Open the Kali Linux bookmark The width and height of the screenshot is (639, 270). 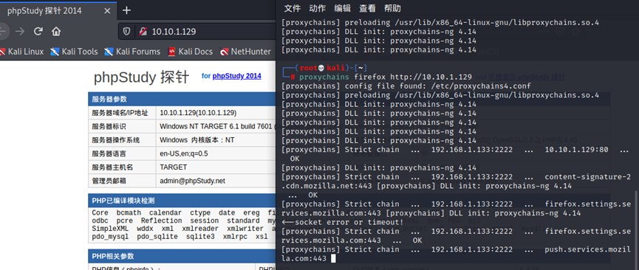(x=21, y=52)
